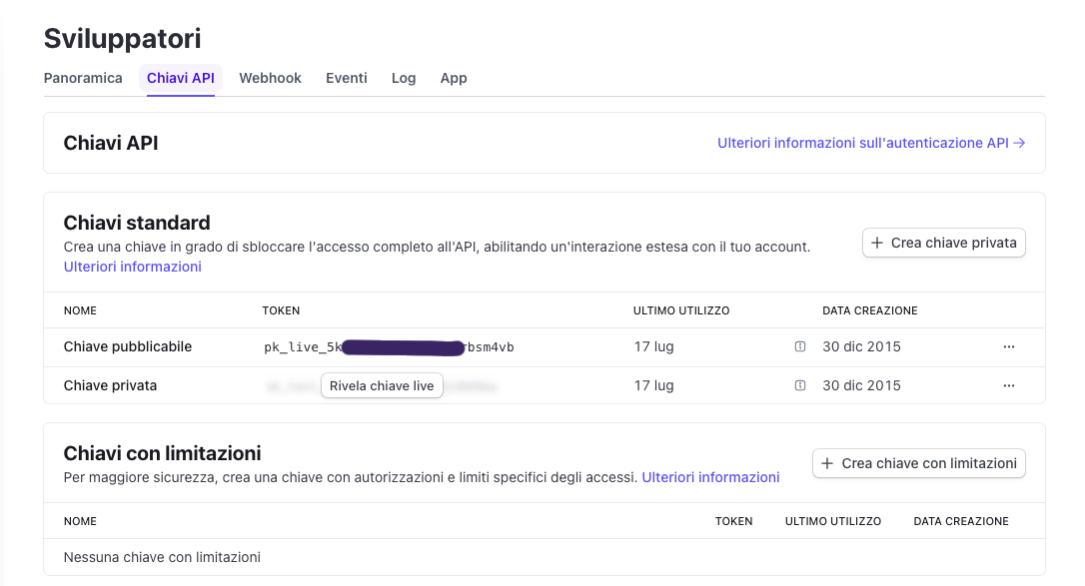The width and height of the screenshot is (1085, 586).
Task: Open info icon for Chiave privata row
Action: pyautogui.click(x=800, y=385)
